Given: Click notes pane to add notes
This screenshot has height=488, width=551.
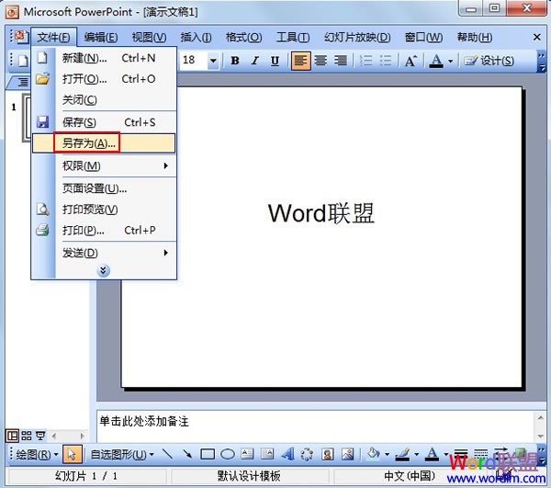Looking at the screenshot, I should [x=316, y=426].
